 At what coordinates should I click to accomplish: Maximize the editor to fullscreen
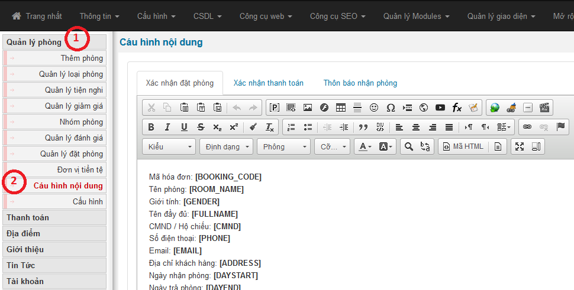click(x=520, y=146)
